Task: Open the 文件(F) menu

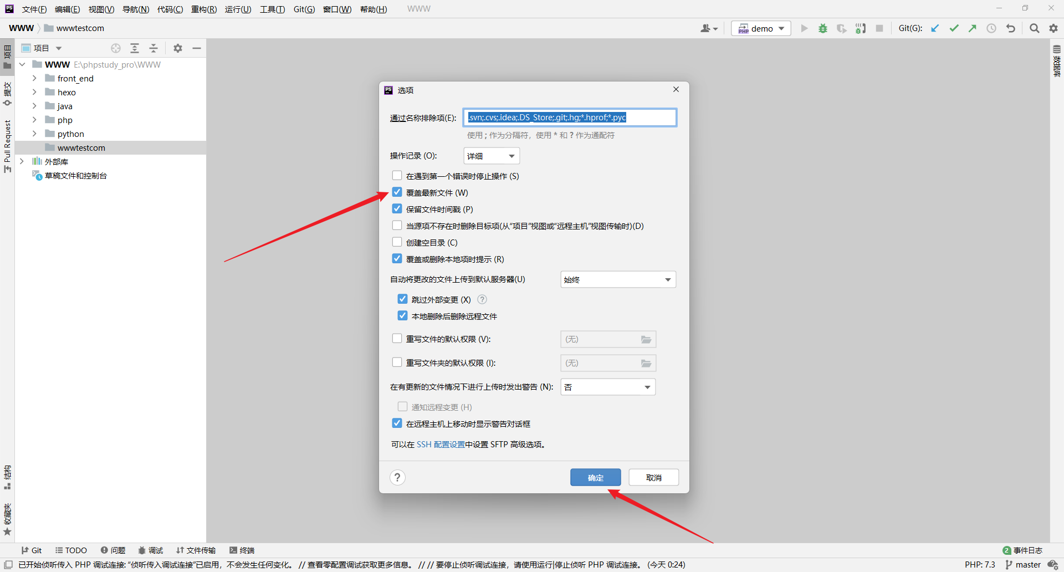Action: click(34, 9)
